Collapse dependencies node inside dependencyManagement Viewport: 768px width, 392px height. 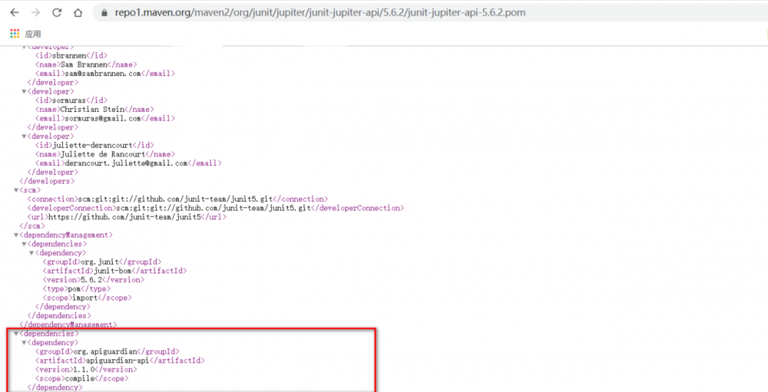(24, 244)
